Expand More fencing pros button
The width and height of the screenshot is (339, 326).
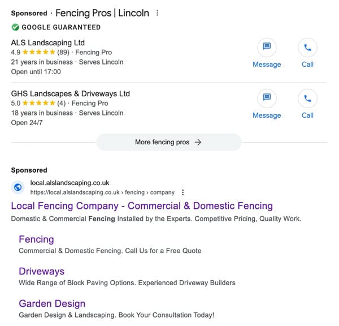(x=168, y=142)
